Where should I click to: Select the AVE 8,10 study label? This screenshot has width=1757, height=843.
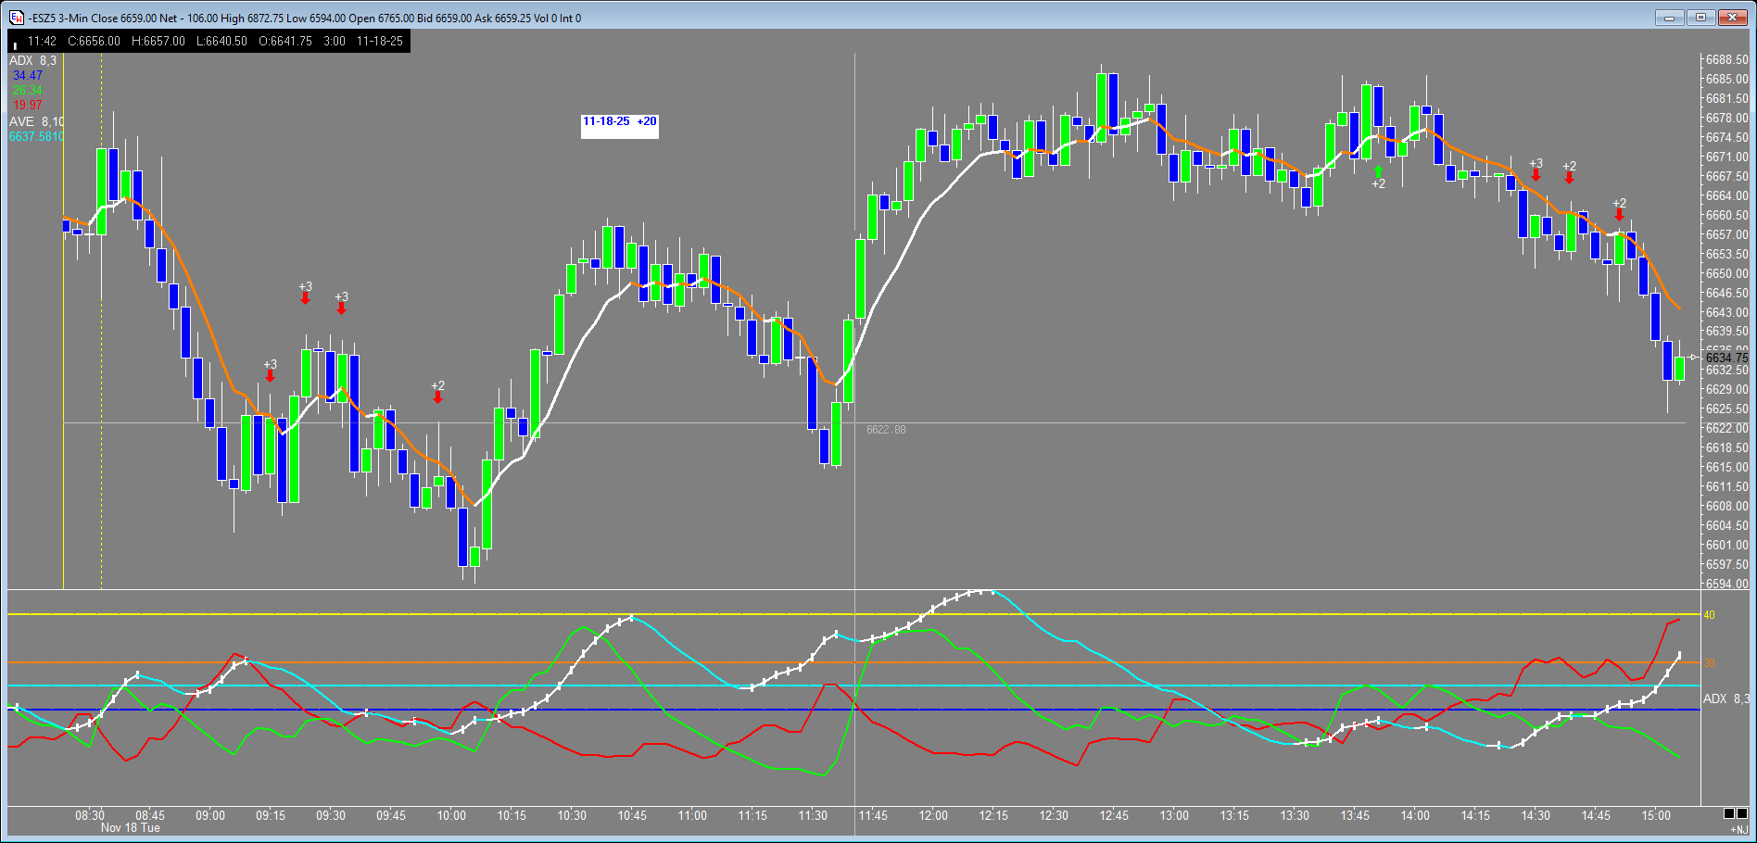tap(36, 121)
